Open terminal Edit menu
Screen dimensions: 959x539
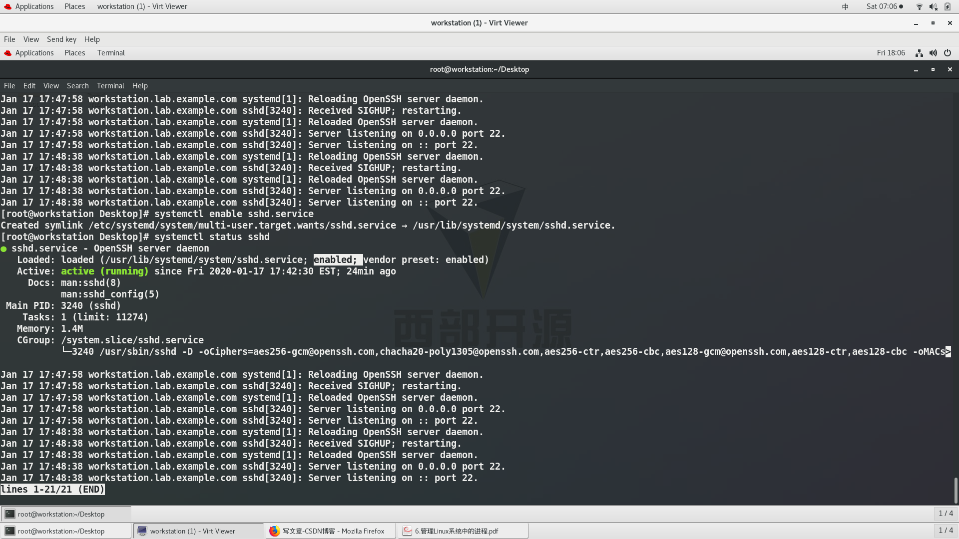(x=29, y=86)
